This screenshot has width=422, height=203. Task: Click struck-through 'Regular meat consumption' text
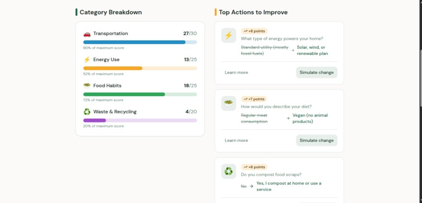click(x=254, y=118)
